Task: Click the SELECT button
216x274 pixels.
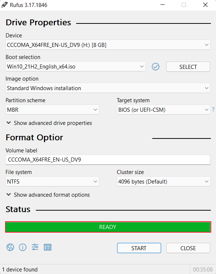Action: [188, 67]
